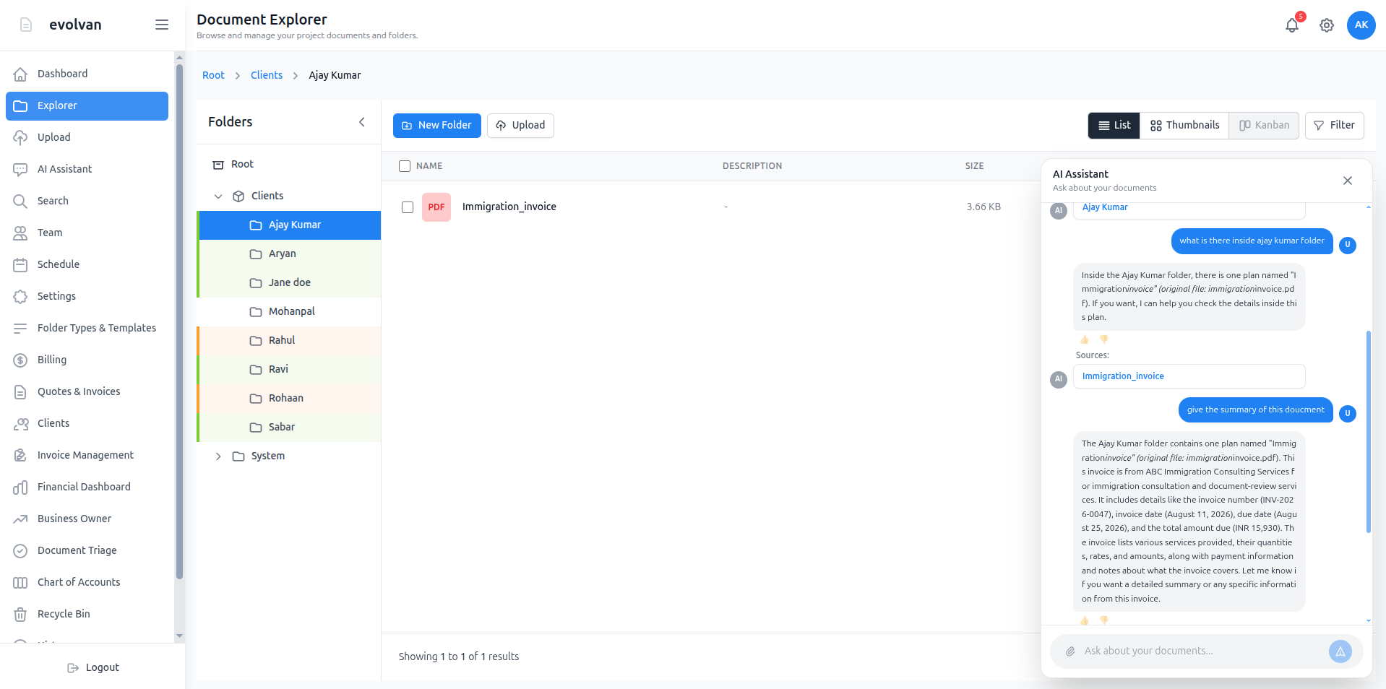
Task: Log out using the Logout button
Action: 92,667
